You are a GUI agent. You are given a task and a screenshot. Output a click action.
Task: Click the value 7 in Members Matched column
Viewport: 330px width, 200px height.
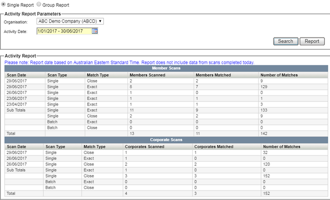coord(197,87)
